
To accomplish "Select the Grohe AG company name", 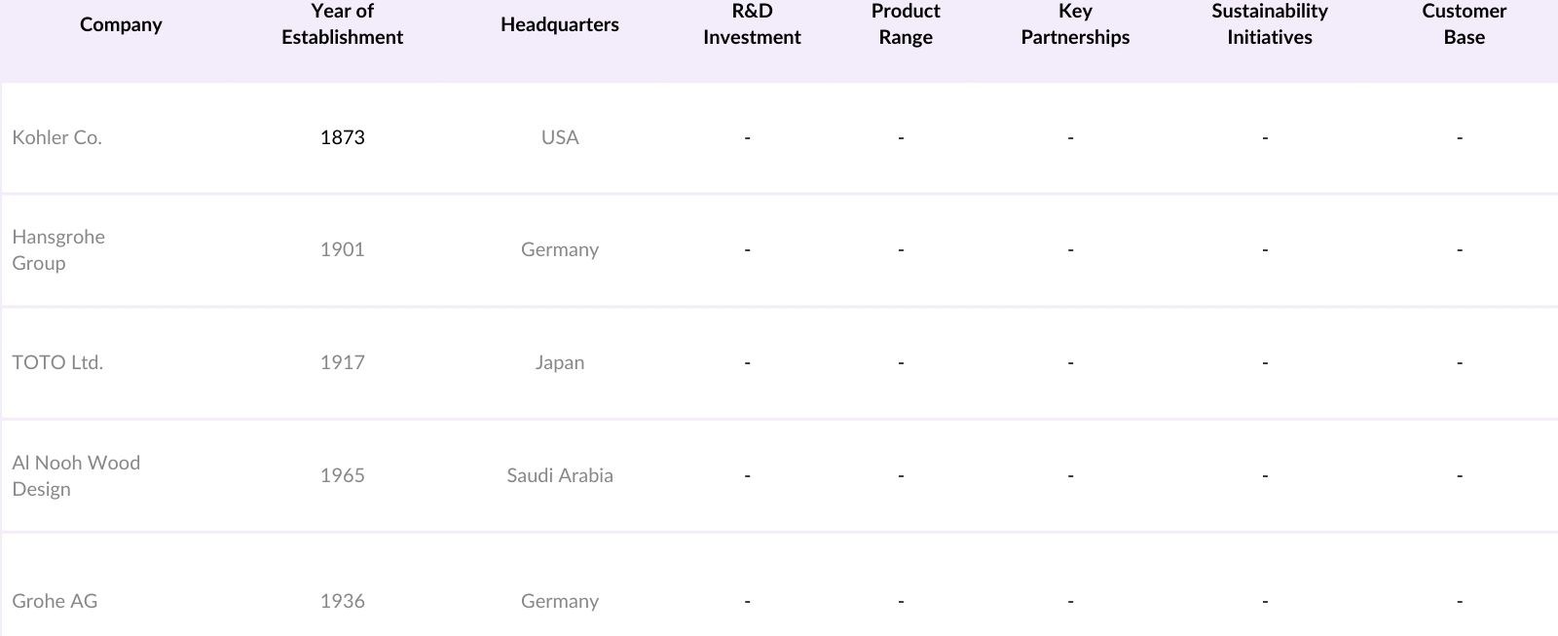I will [55, 601].
